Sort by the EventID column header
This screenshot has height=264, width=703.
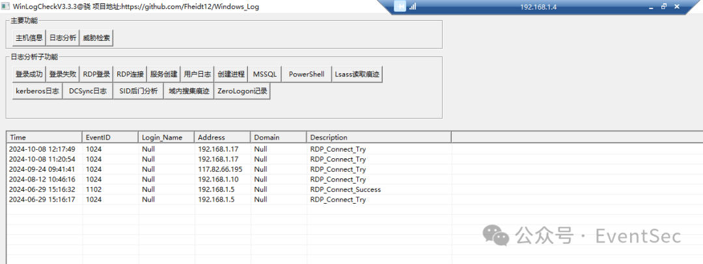coord(111,138)
